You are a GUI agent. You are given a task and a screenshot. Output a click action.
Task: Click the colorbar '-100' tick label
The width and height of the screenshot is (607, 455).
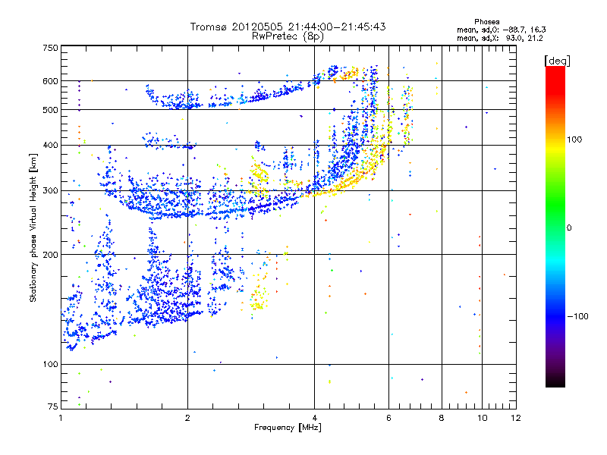coord(577,316)
